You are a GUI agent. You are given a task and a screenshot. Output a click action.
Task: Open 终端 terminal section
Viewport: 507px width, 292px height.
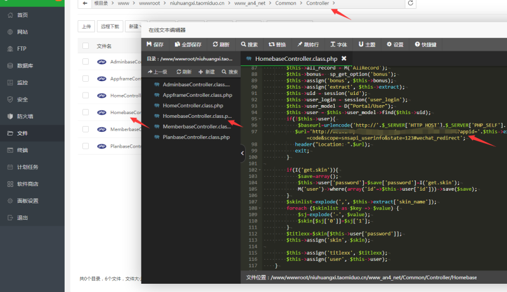22,150
